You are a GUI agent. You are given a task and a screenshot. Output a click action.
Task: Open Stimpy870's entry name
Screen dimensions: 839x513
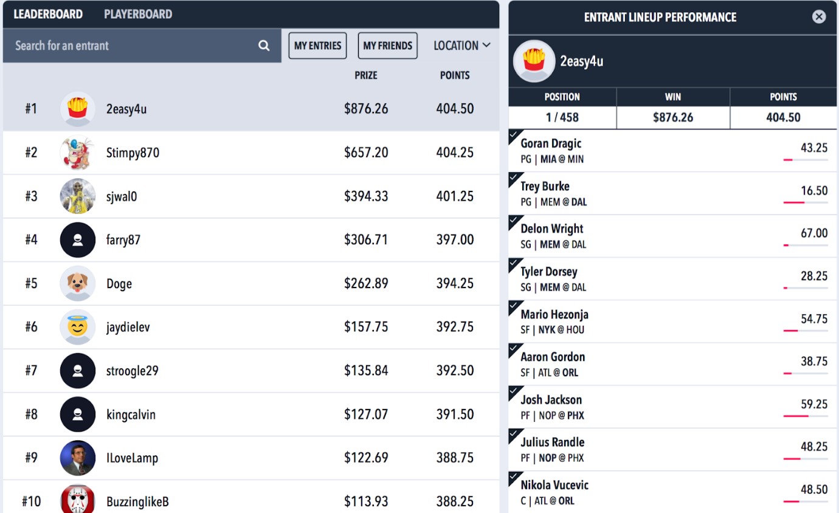coord(133,153)
